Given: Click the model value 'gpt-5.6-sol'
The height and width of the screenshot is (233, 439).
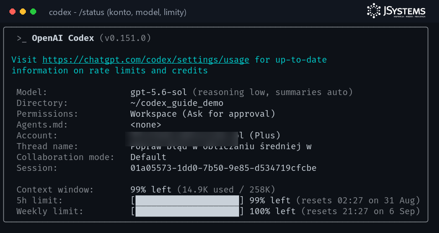Looking at the screenshot, I should pyautogui.click(x=159, y=92).
